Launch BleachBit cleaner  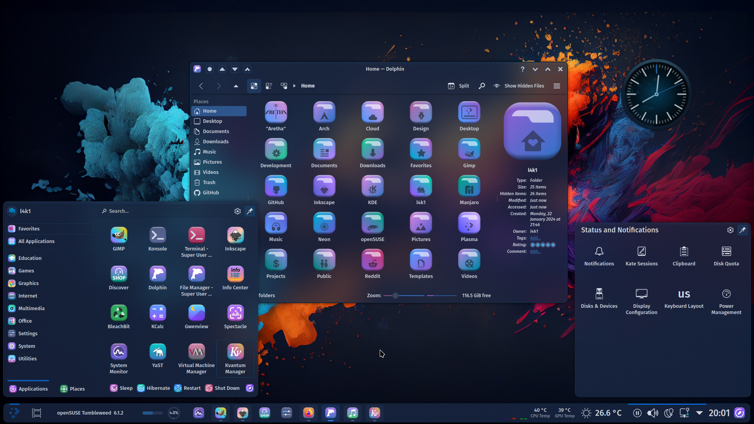tap(119, 316)
